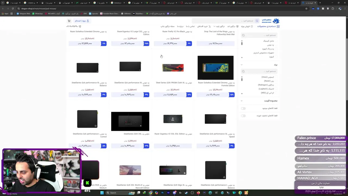
Task: Click the top site search field
Action: [x=226, y=21]
